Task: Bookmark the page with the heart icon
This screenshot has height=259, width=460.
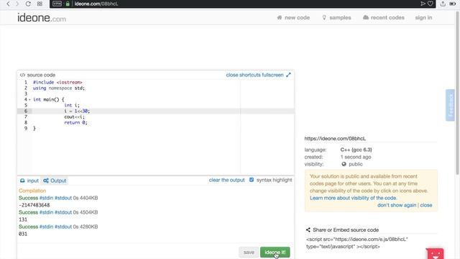Action: (x=431, y=4)
